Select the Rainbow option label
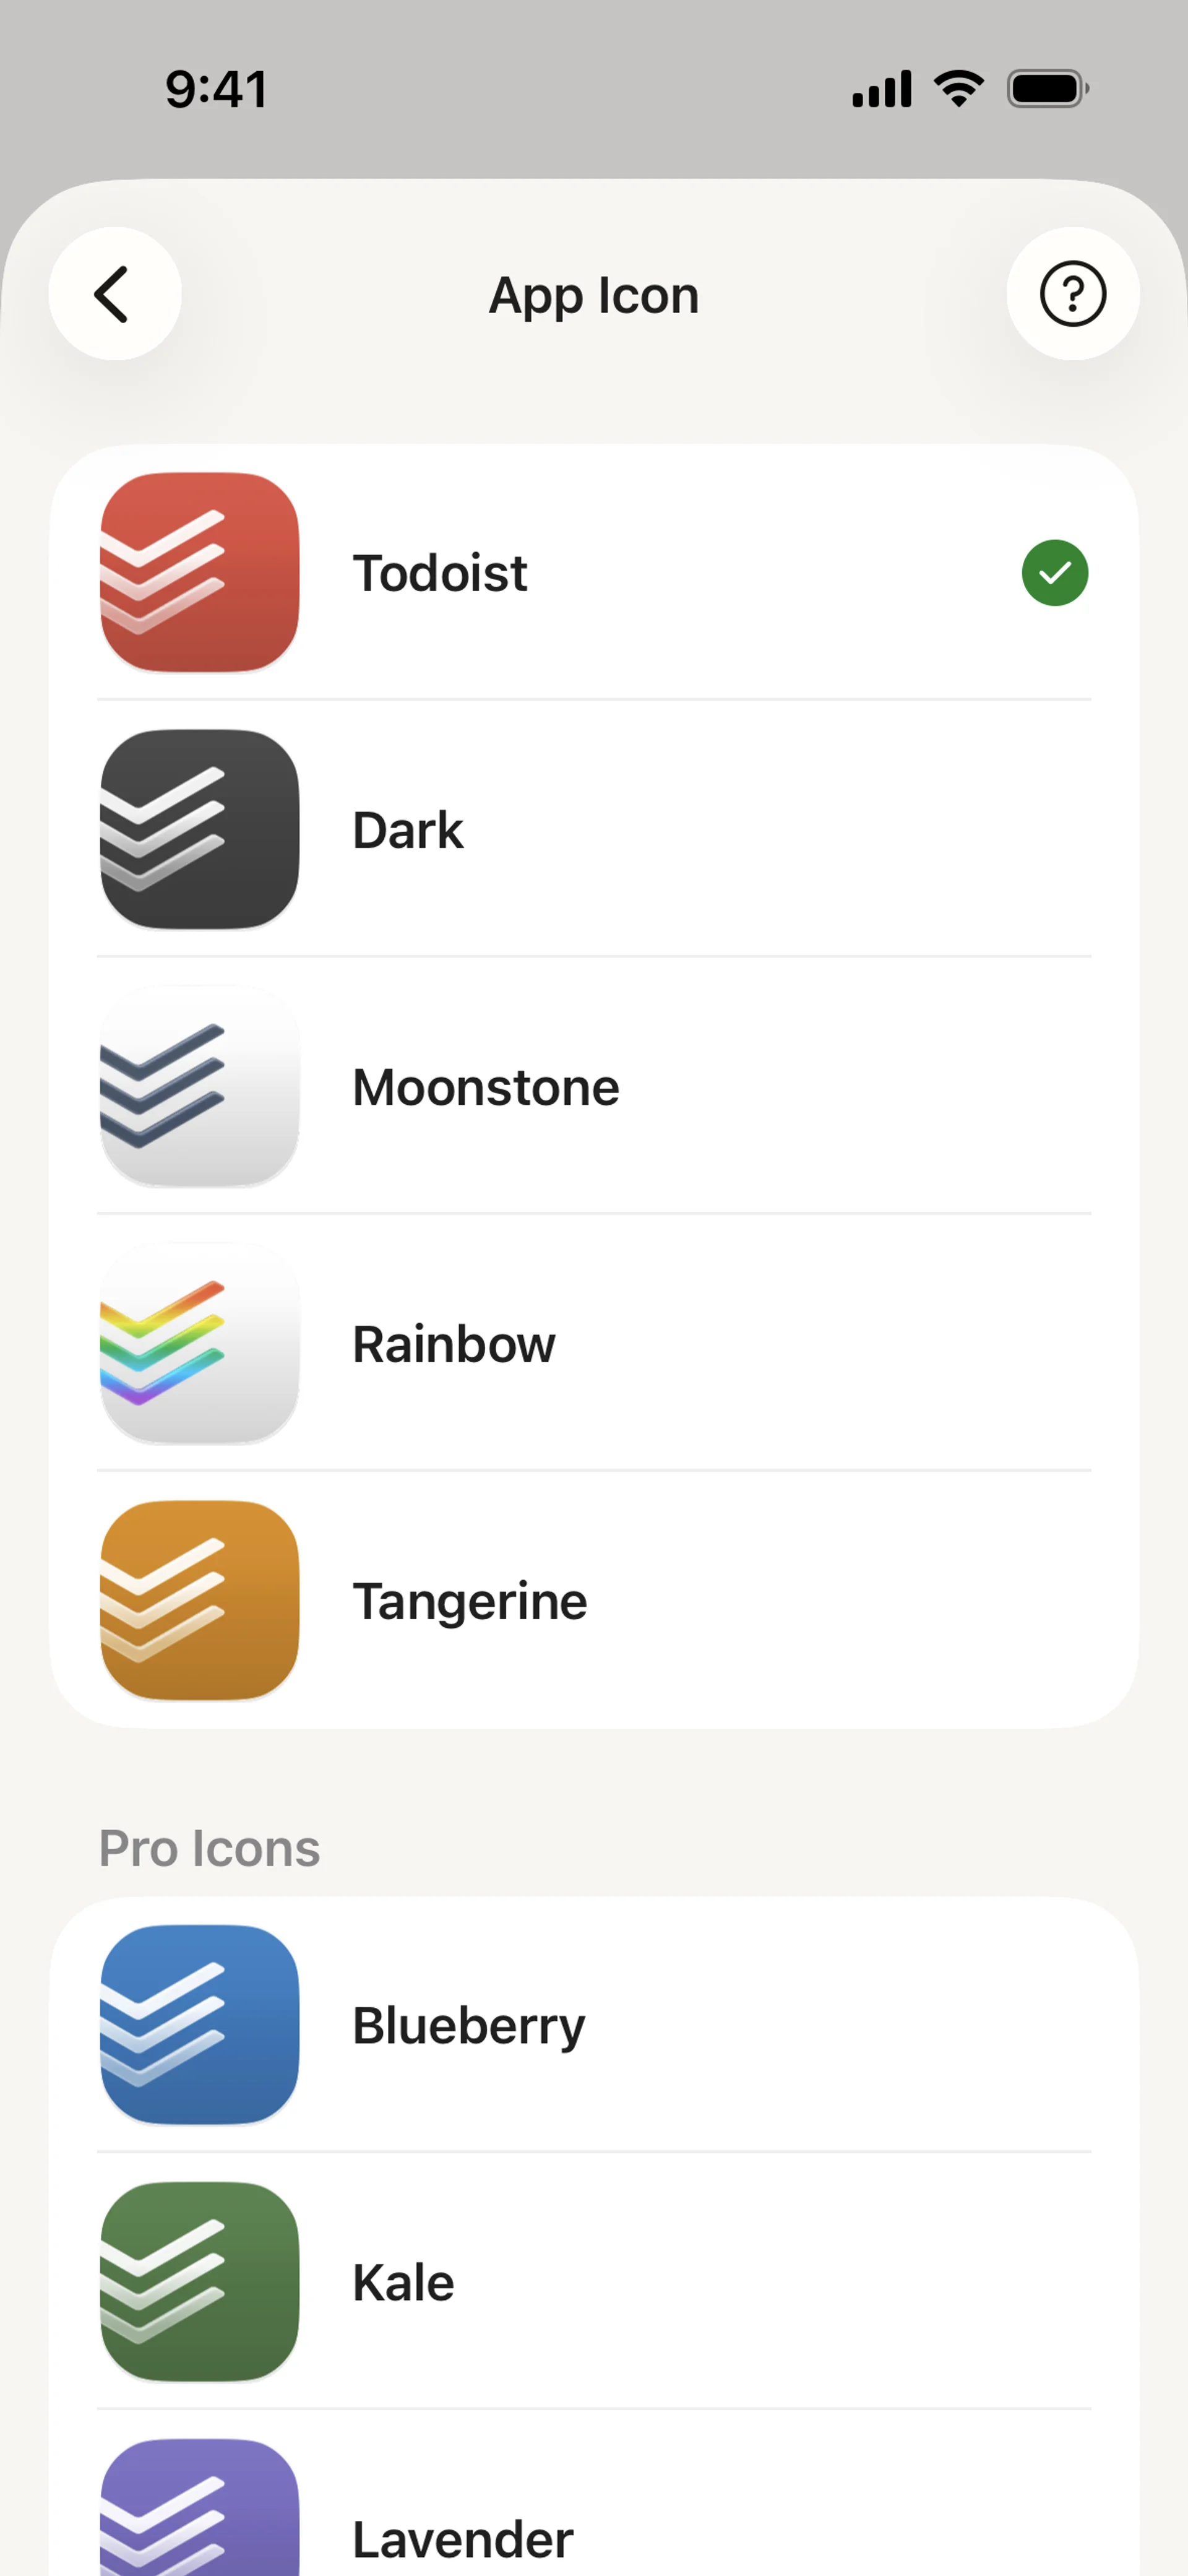This screenshot has width=1188, height=2576. coord(454,1344)
